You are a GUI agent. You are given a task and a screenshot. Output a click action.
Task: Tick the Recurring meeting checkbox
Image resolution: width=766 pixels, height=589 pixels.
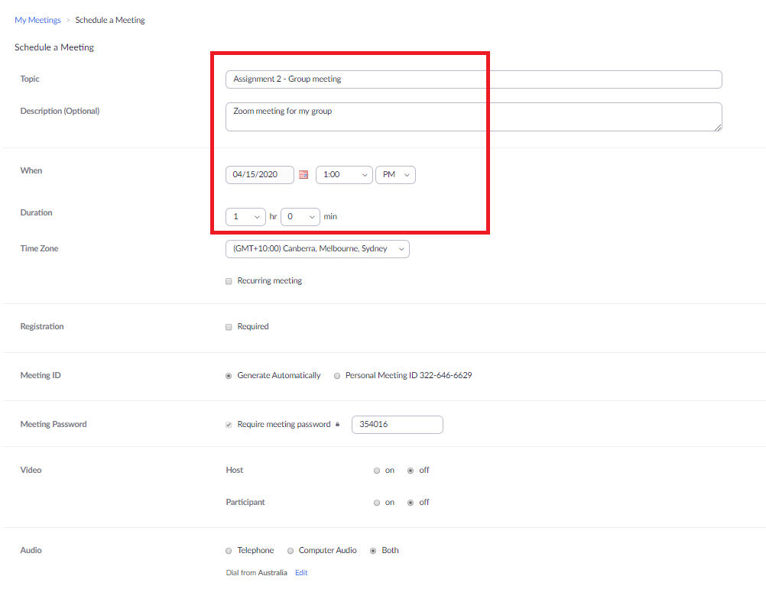(x=229, y=281)
